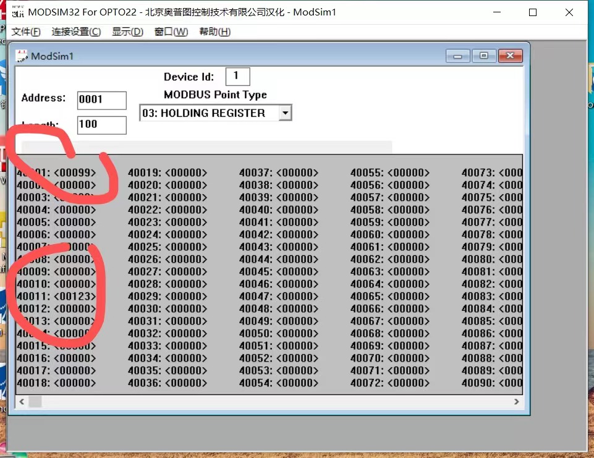Click the left arrow of horizontal scrollbar
594x458 pixels.
[x=22, y=401]
